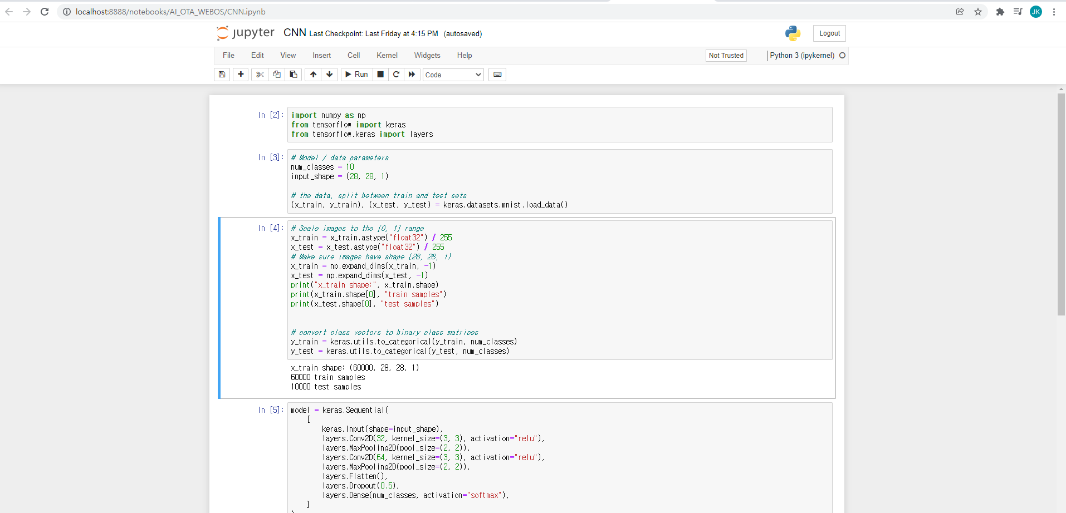The width and height of the screenshot is (1066, 513).
Task: Cut selected cell using scissors icon
Action: click(260, 74)
